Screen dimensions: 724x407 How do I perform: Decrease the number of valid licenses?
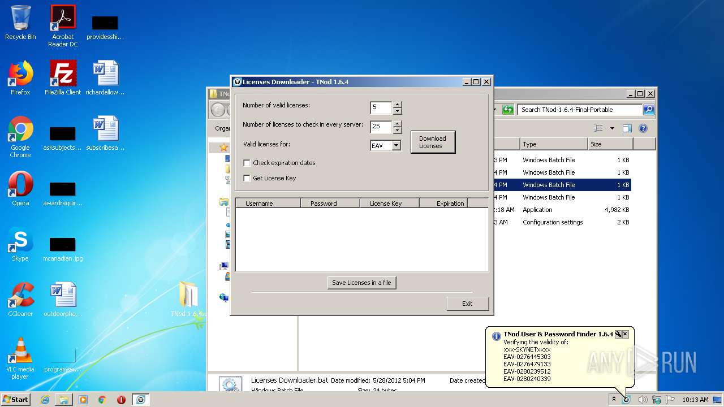pos(398,111)
